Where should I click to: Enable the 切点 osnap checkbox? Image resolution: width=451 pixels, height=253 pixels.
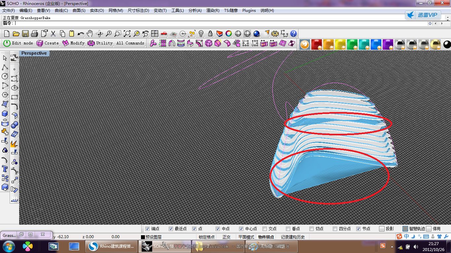(312, 229)
